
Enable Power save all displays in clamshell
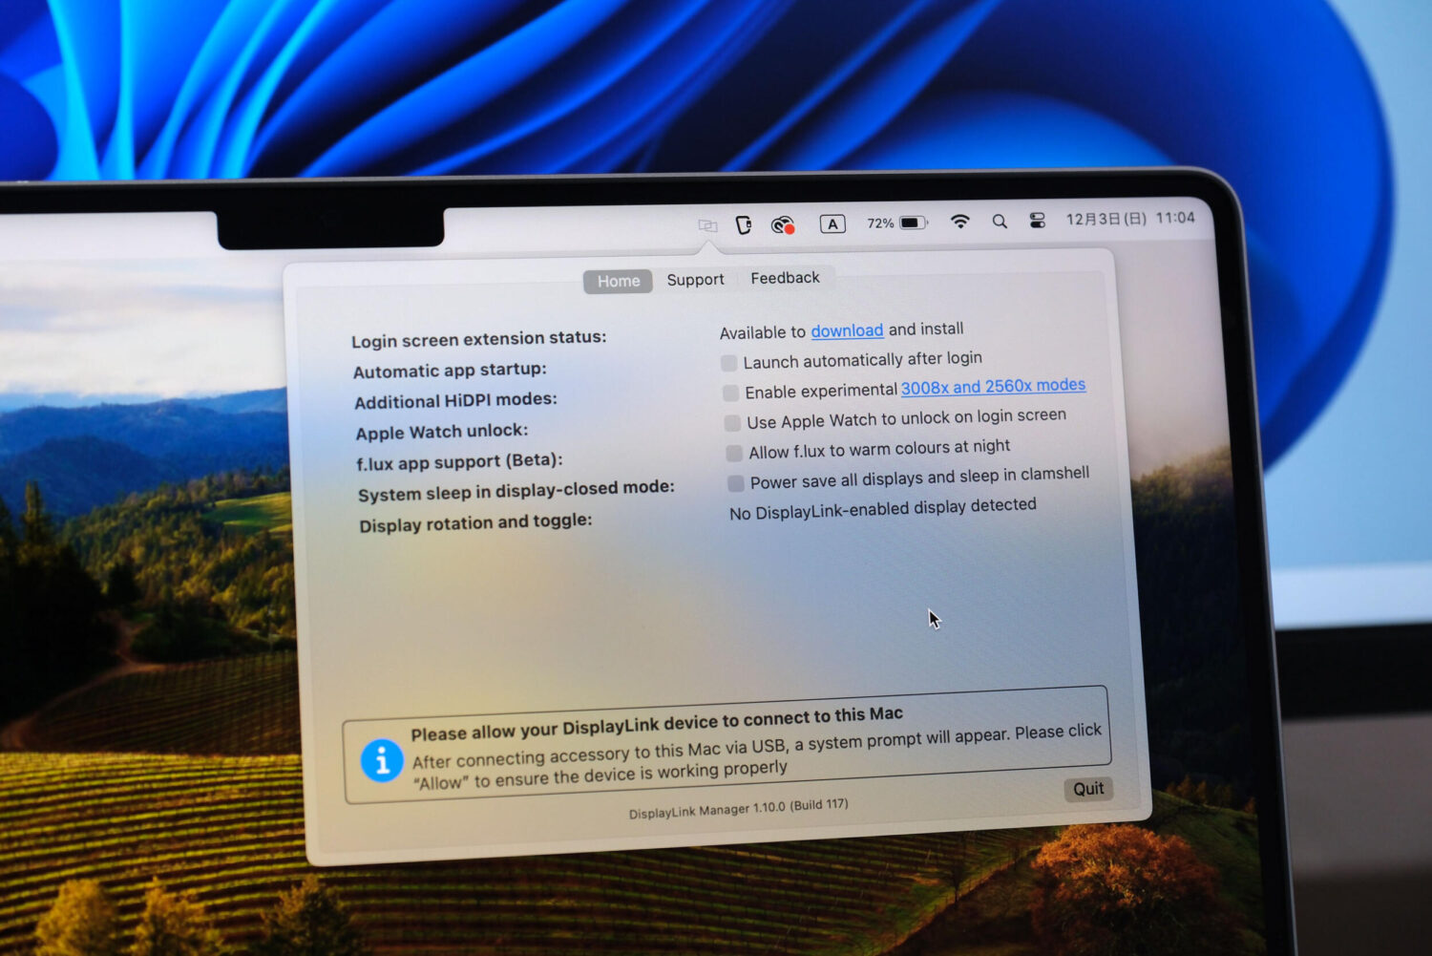(736, 483)
